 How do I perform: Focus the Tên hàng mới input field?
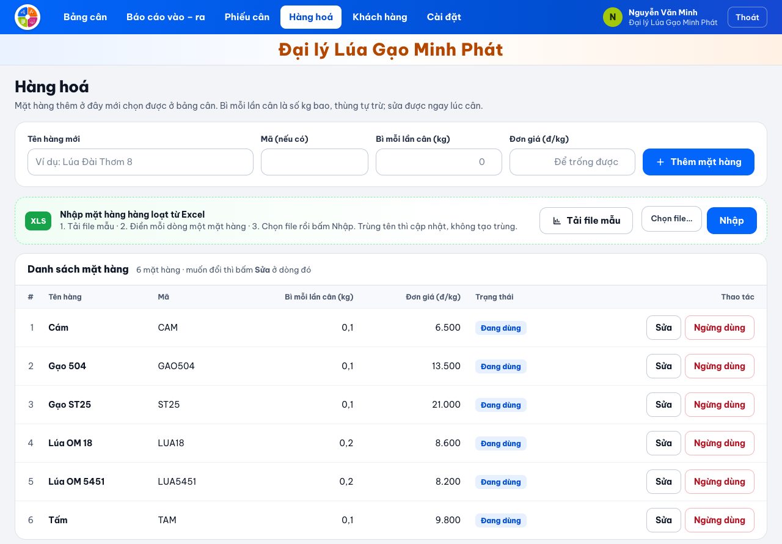[141, 162]
